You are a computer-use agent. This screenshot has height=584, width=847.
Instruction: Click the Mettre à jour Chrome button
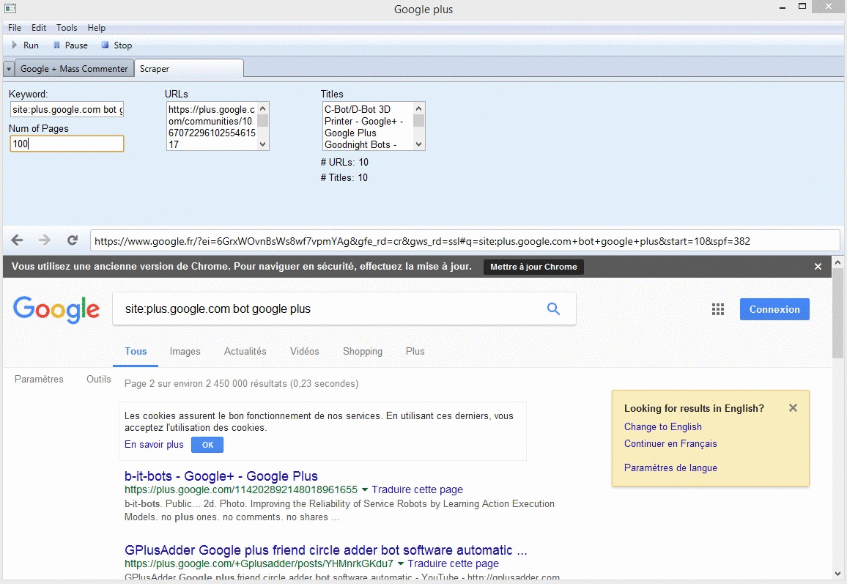tap(533, 266)
